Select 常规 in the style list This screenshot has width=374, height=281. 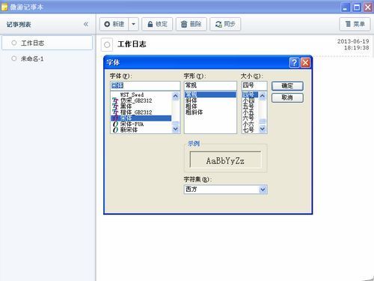tap(210, 94)
